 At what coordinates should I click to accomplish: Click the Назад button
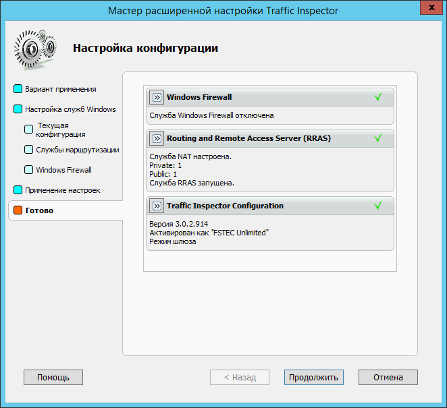point(240,377)
